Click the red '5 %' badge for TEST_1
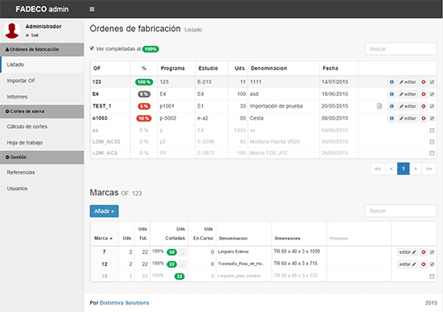Image resolution: width=443 pixels, height=312 pixels. (144, 107)
